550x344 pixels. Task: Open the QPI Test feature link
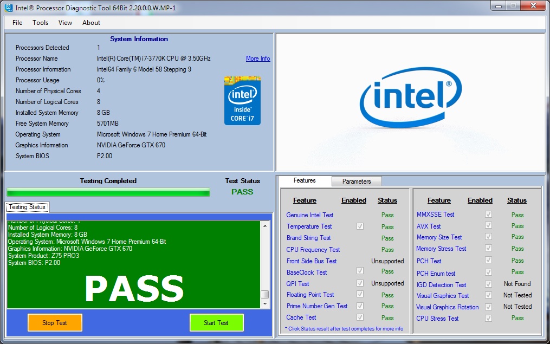[x=298, y=284]
